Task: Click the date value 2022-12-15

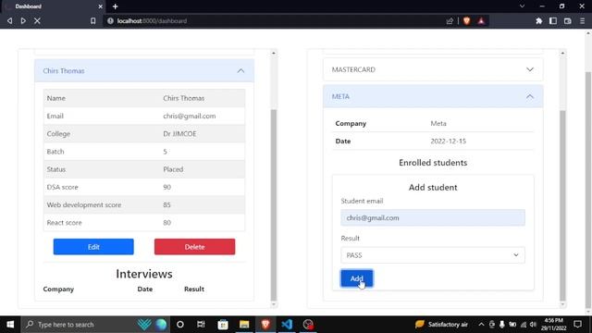Action: 448,141
